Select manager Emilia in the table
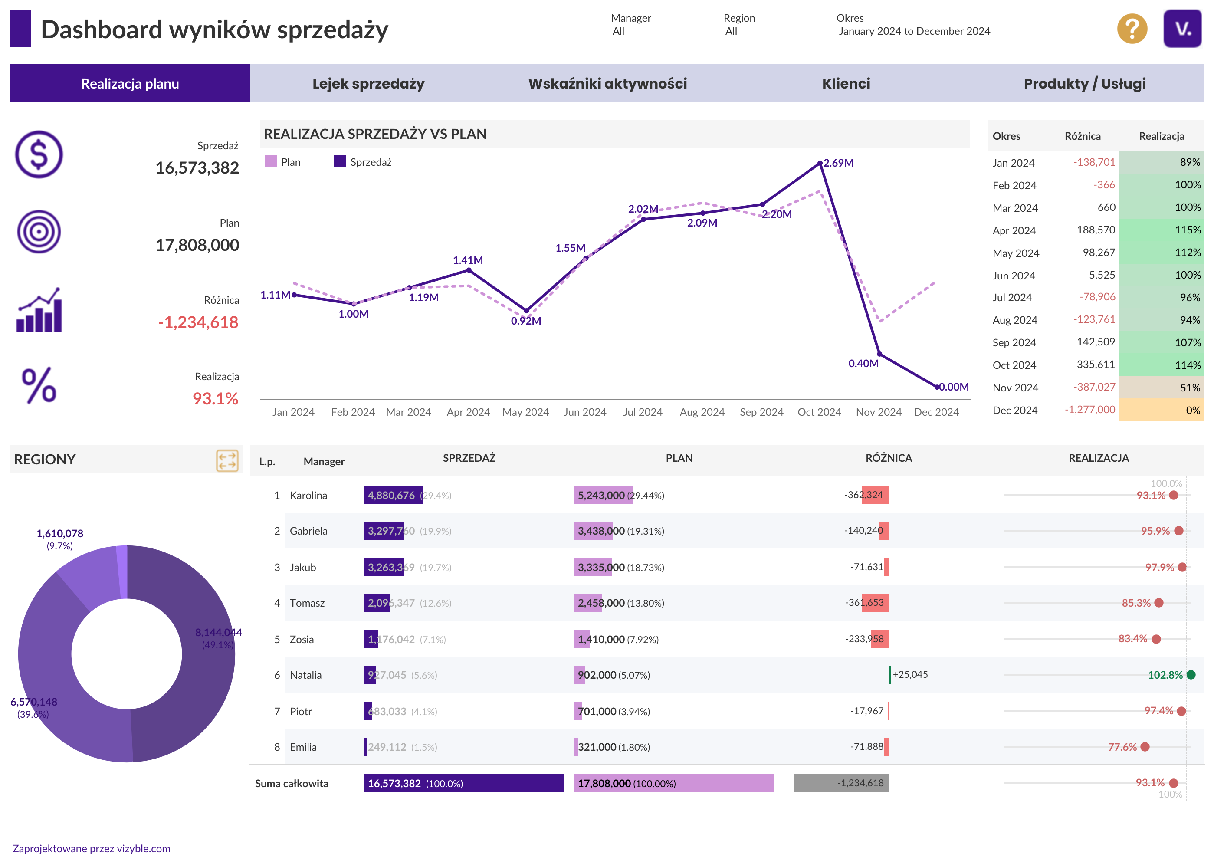Viewport: 1214px width, 867px height. point(303,747)
